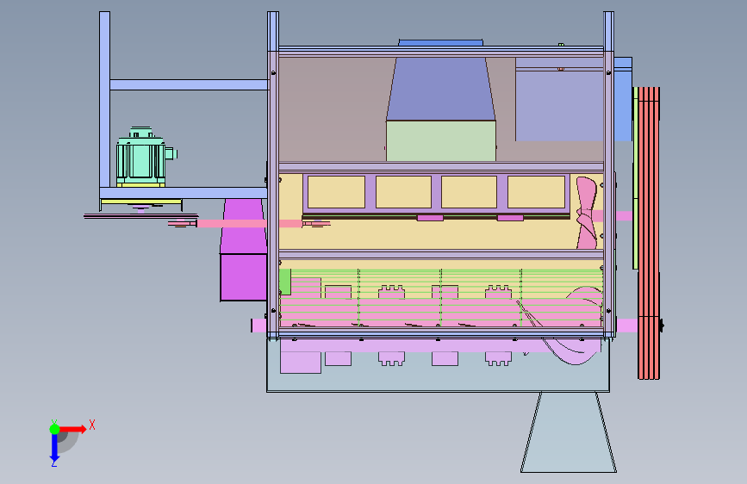The width and height of the screenshot is (747, 484).
Task: Select the second tan window panel
Action: [x=403, y=192]
